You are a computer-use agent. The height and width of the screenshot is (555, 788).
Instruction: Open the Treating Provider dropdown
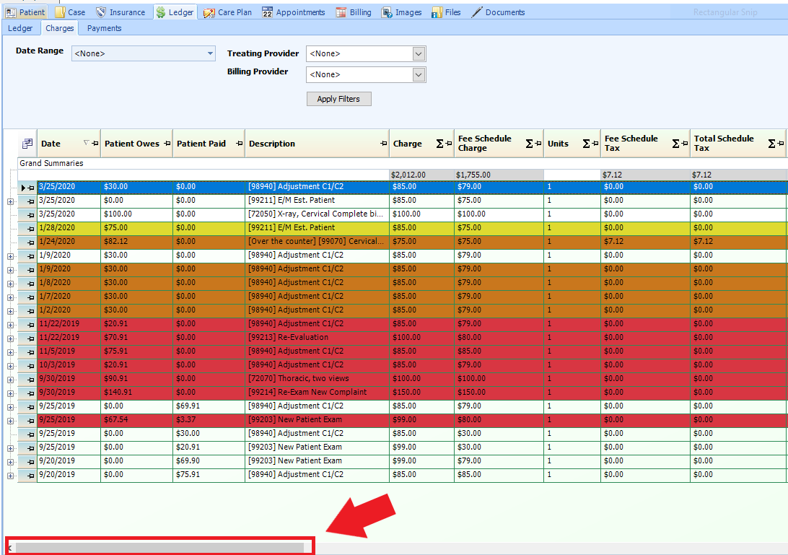tap(418, 53)
